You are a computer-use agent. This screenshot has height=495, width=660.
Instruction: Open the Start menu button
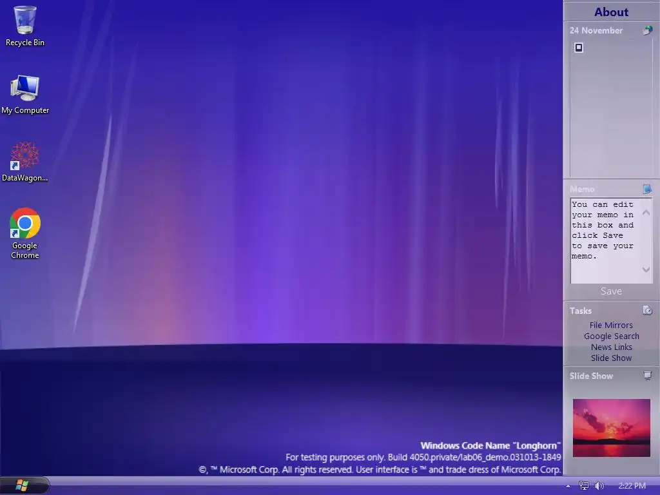[22, 485]
